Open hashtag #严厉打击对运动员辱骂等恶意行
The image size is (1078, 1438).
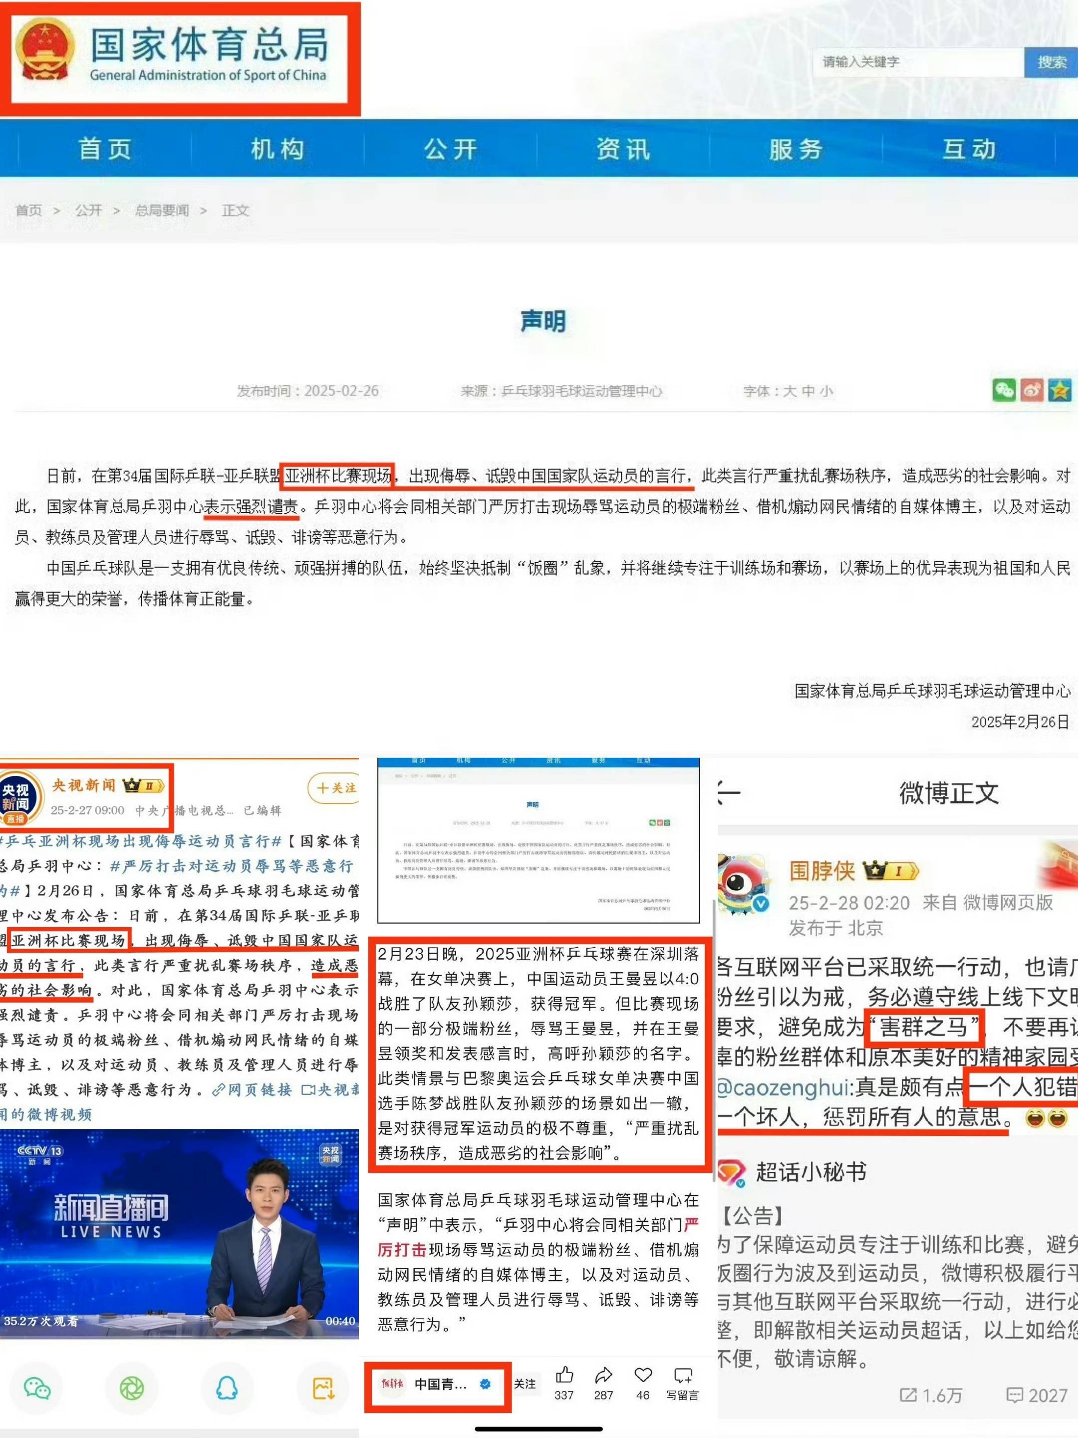click(x=232, y=866)
